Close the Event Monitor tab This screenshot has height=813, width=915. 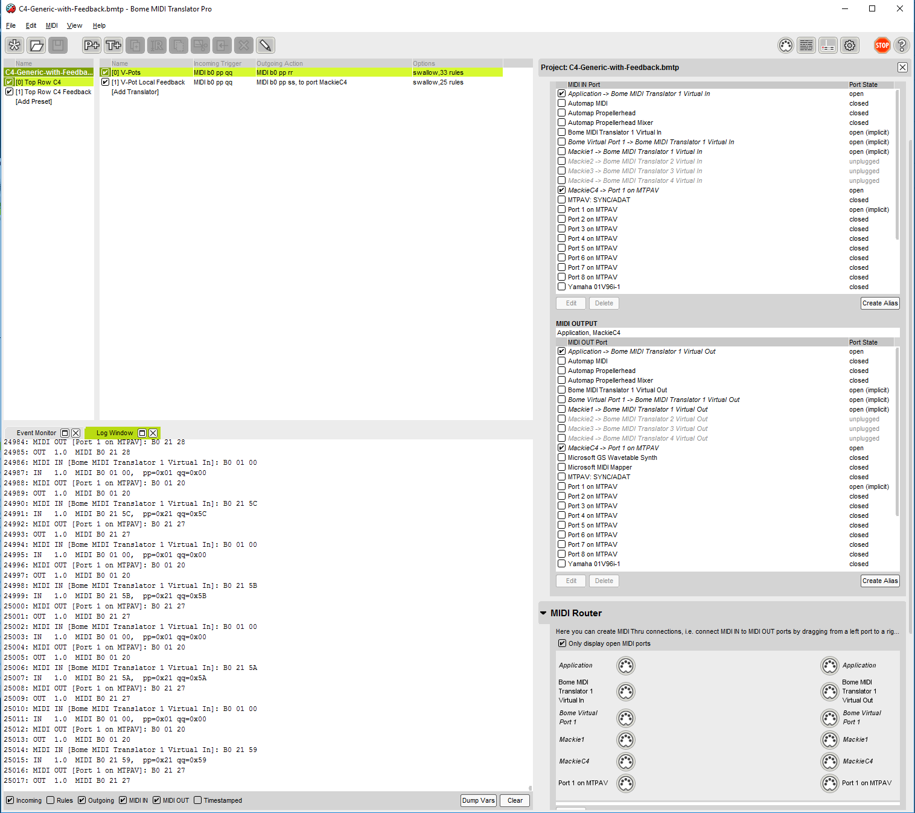(x=75, y=433)
